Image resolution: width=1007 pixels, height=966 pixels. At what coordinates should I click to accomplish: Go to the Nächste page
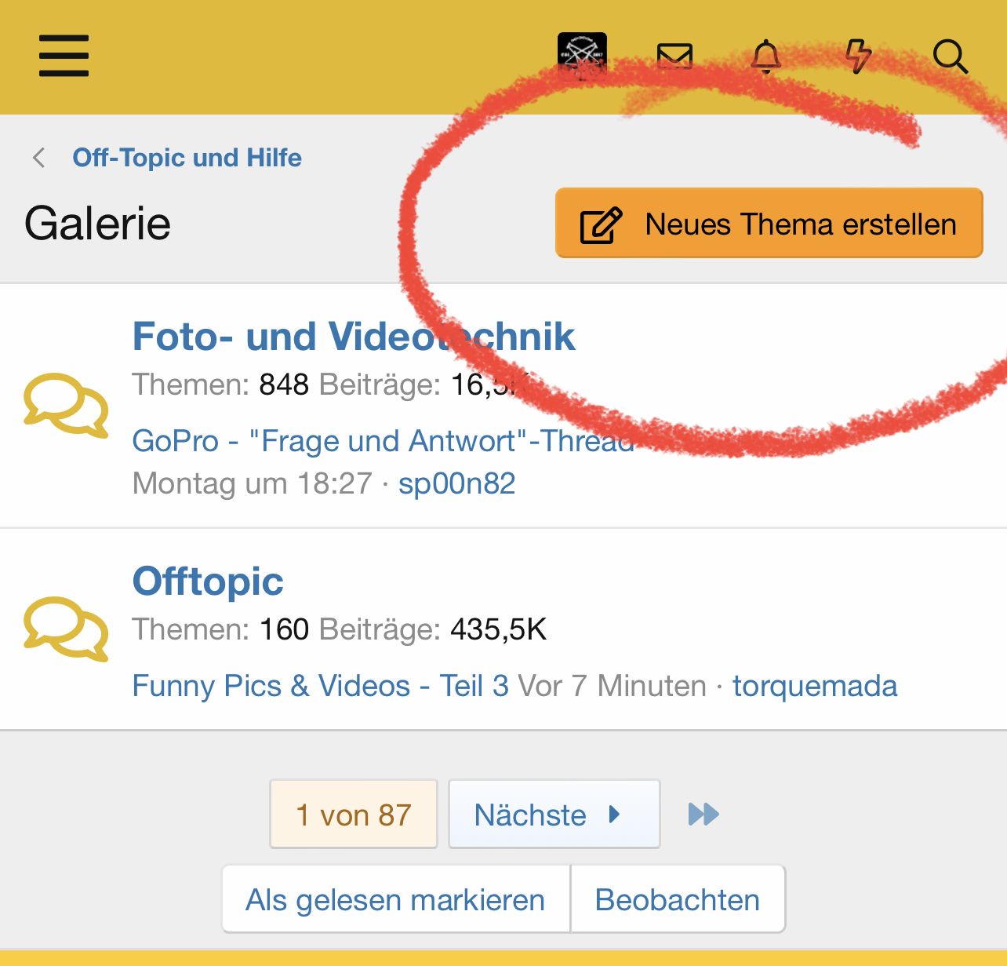click(554, 815)
